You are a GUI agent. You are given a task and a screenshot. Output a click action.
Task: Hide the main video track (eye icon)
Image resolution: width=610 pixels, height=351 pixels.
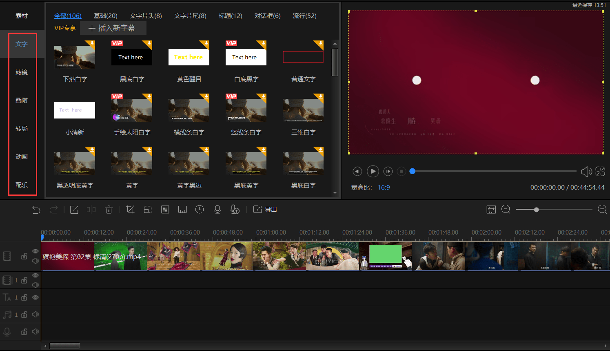[x=35, y=251]
